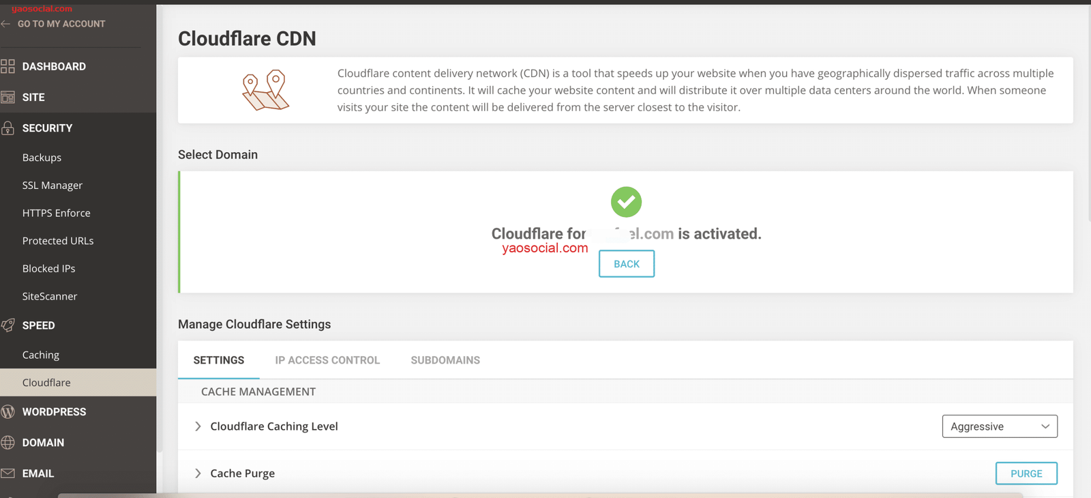Select the Settings tab
This screenshot has width=1091, height=498.
click(219, 360)
